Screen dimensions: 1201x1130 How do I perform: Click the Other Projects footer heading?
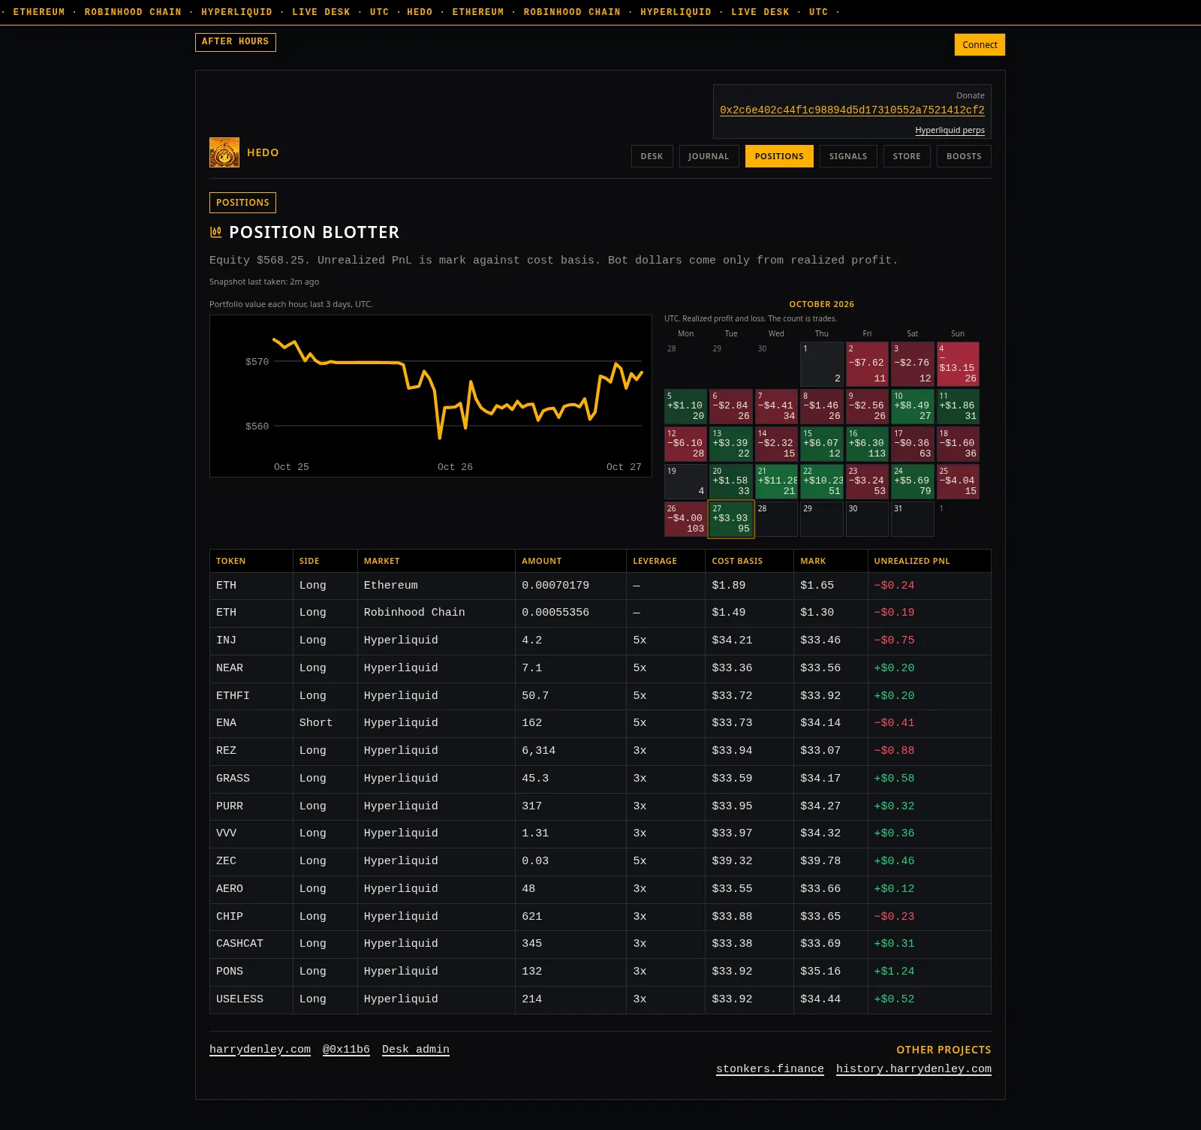[944, 1050]
